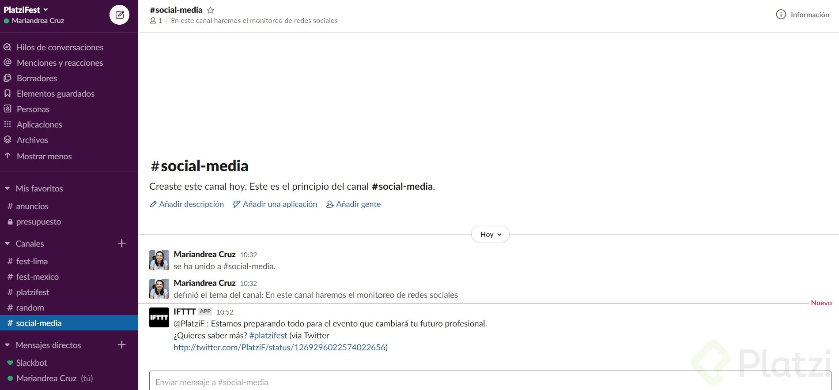Open the Hoy date dropdown

(490, 234)
